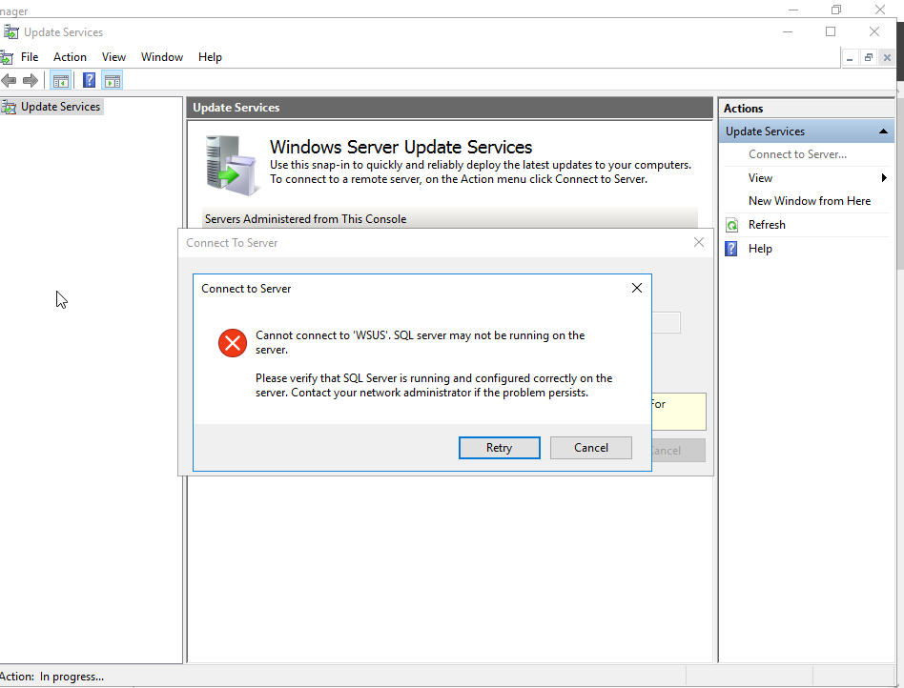Click Refresh in Actions pane
Screen dimensions: 904x688
pyautogui.click(x=767, y=225)
